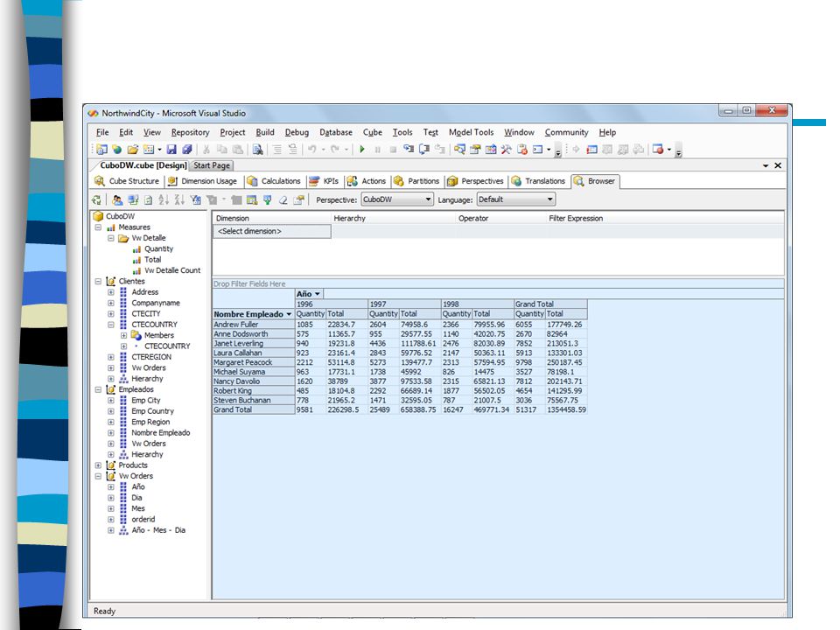Click the tools wrench icon in top toolbar
The width and height of the screenshot is (840, 630).
click(506, 150)
